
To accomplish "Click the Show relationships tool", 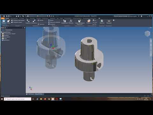I will [x=40, y=20].
